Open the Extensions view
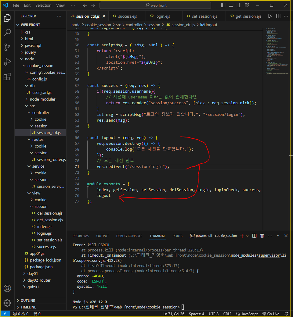The image size is (293, 317). [7, 77]
